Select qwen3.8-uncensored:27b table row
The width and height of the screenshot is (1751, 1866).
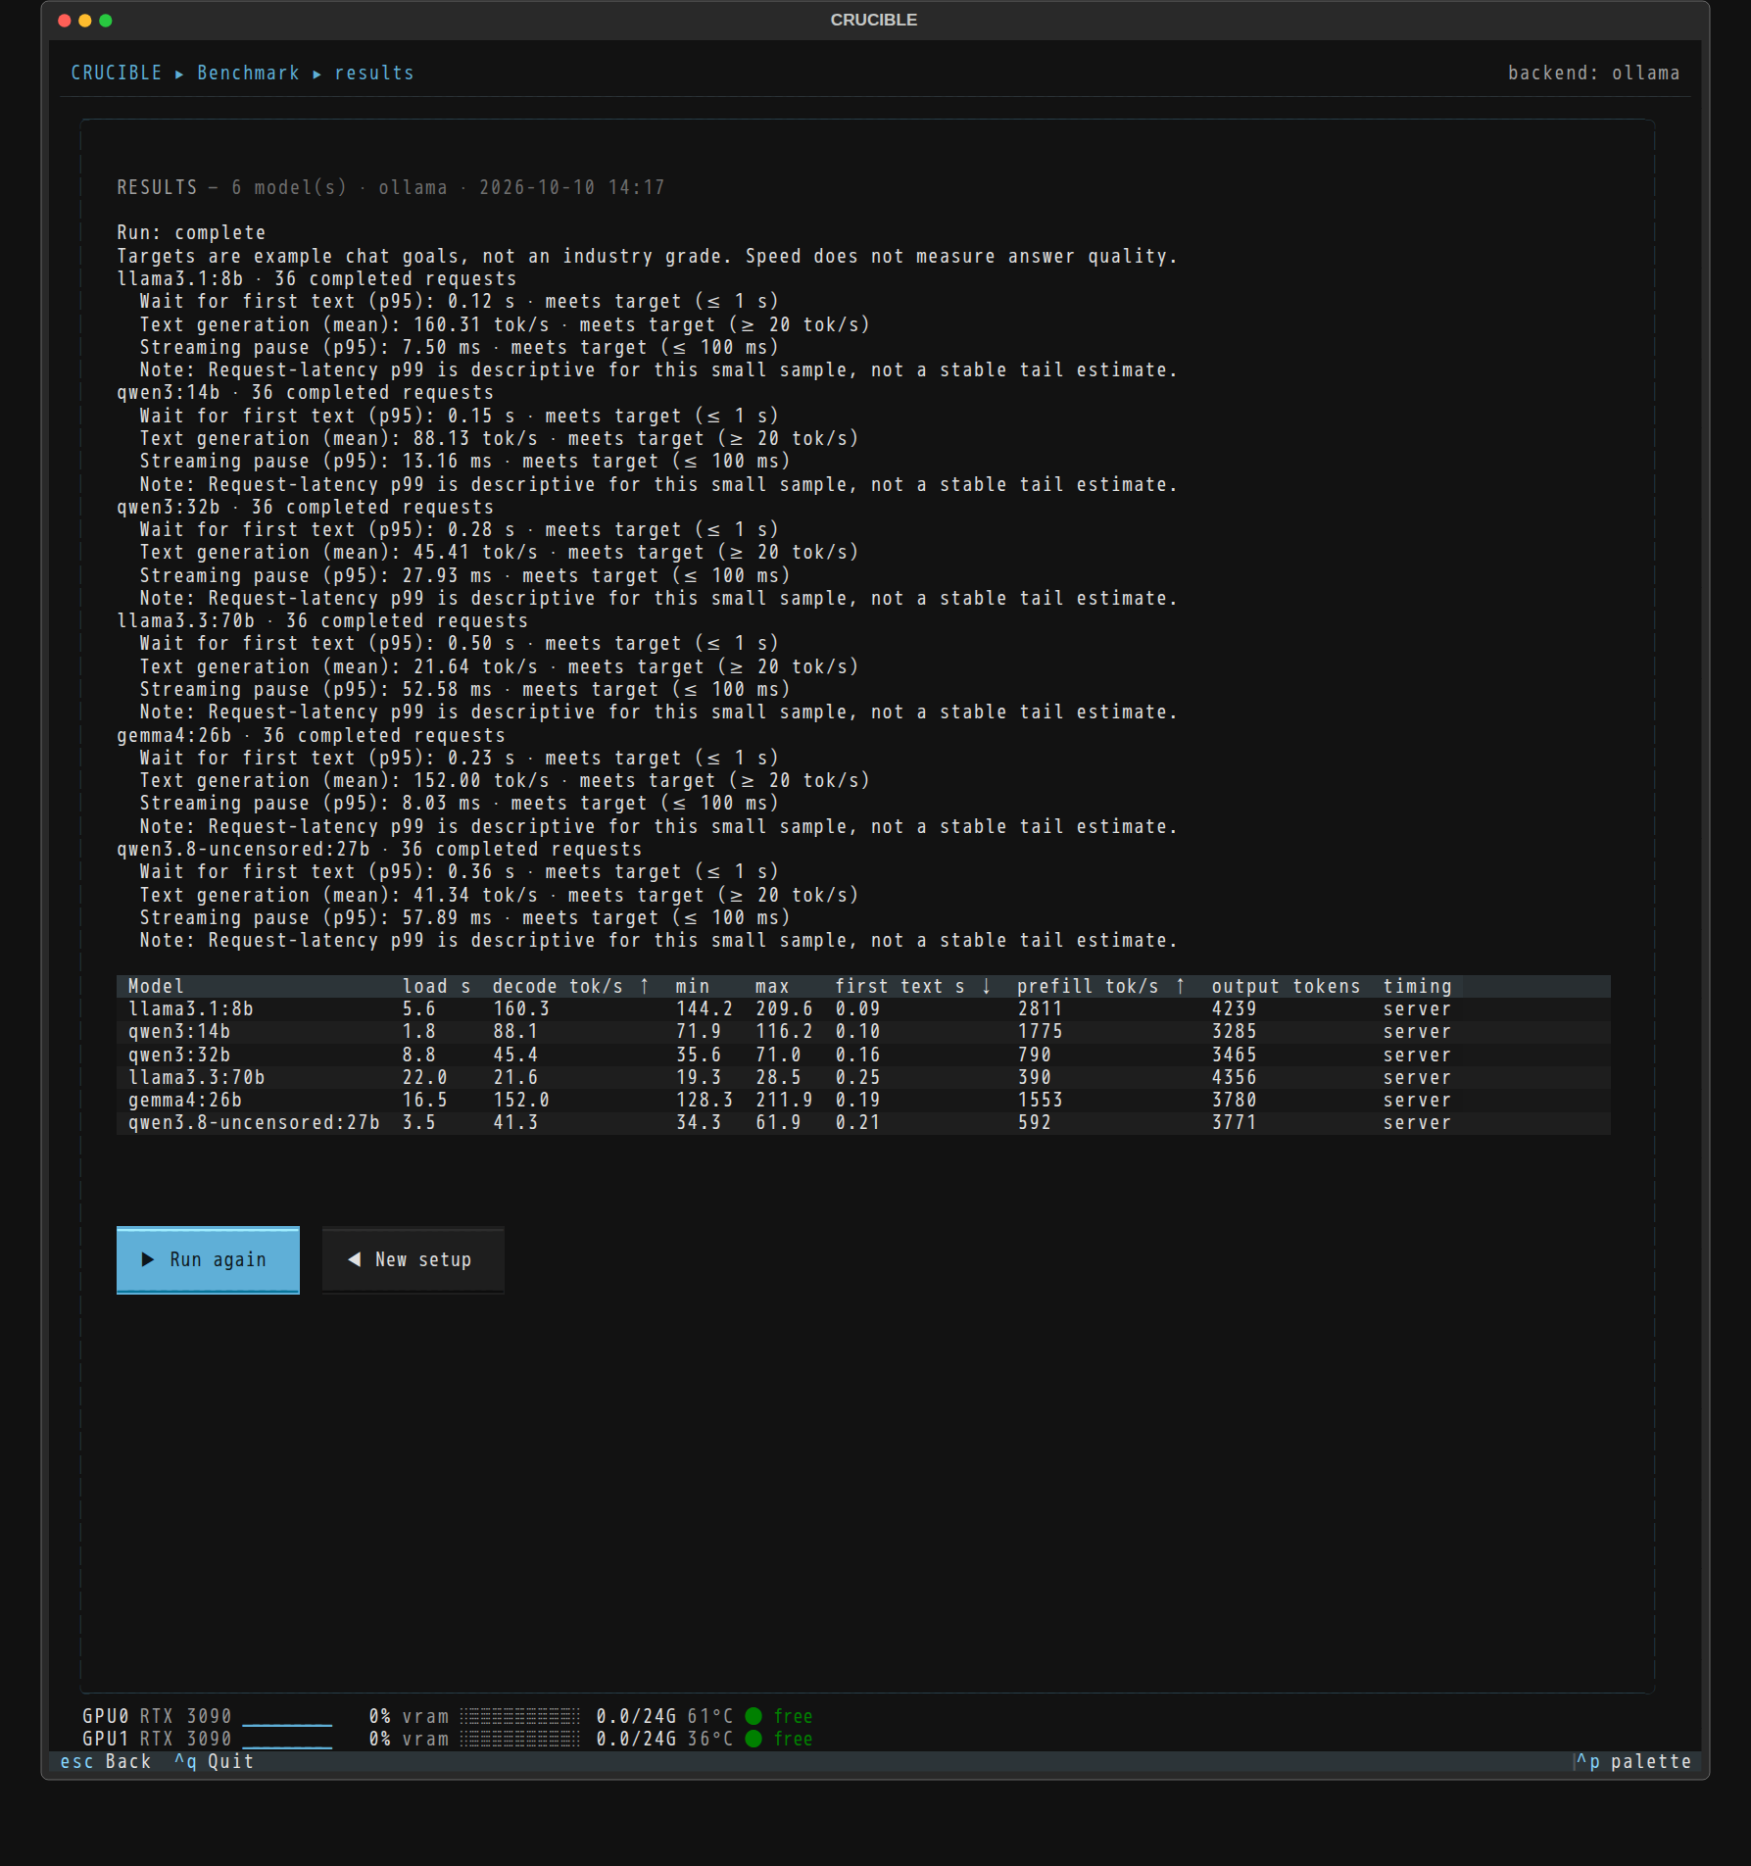coord(863,1122)
